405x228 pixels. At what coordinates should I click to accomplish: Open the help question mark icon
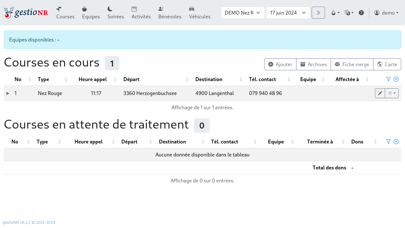(361, 12)
